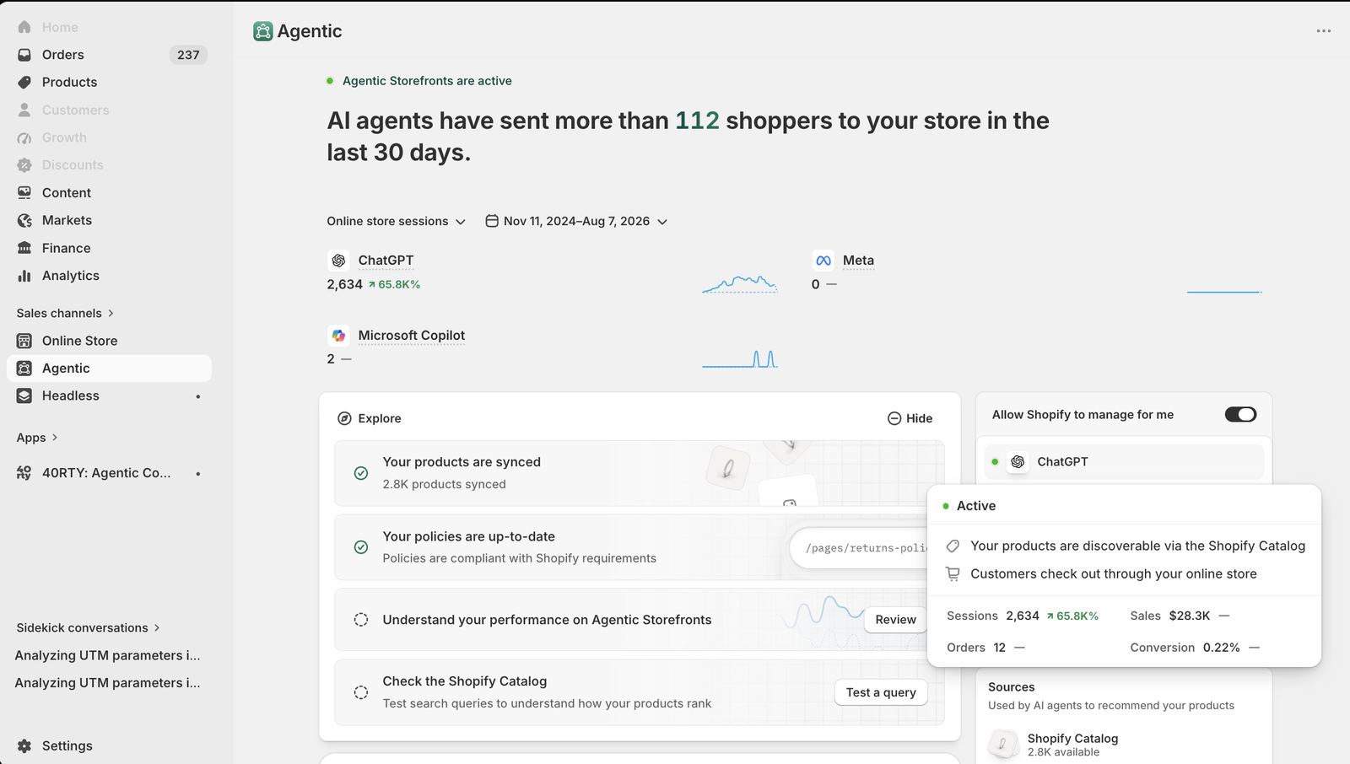Click the Orders inbox icon
Viewport: 1350px width, 764px height.
tap(24, 55)
